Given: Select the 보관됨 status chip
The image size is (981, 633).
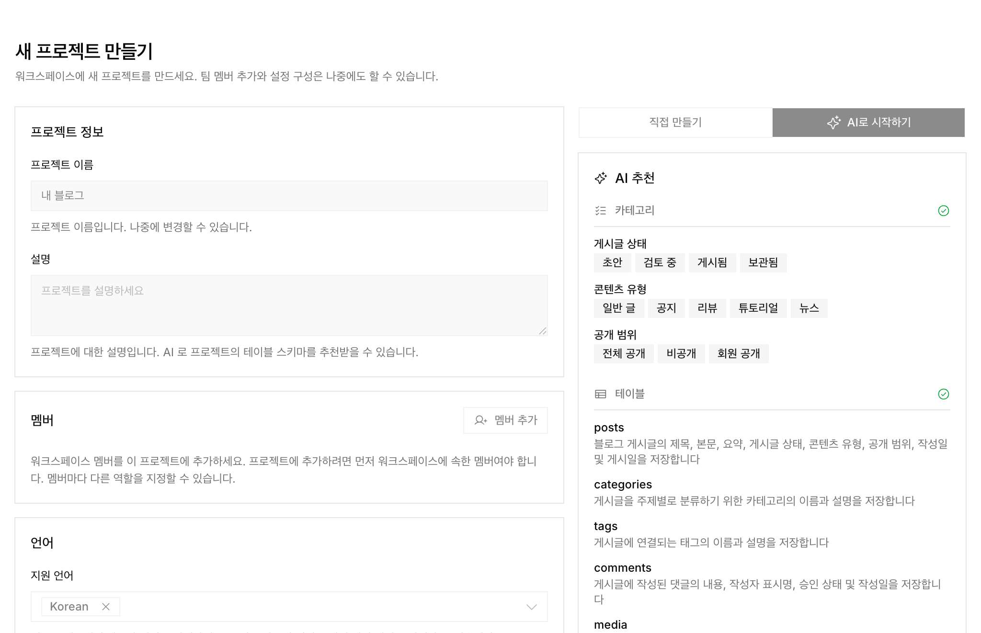Looking at the screenshot, I should pyautogui.click(x=763, y=263).
